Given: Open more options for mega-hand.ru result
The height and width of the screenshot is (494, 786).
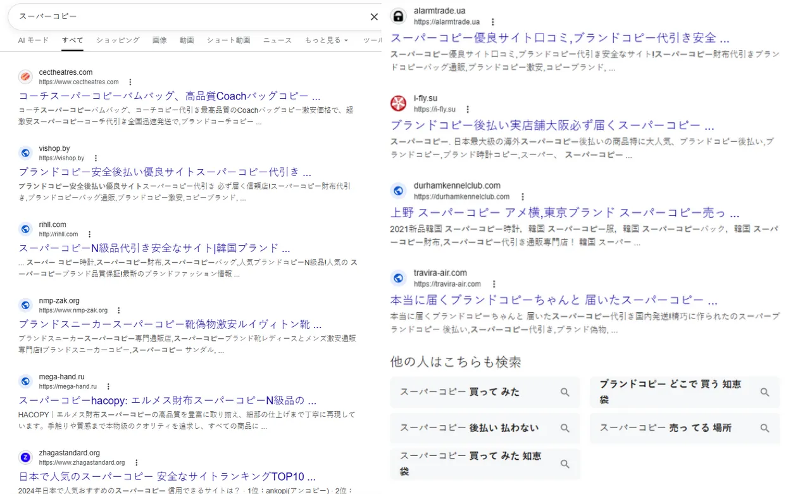Looking at the screenshot, I should [x=108, y=386].
